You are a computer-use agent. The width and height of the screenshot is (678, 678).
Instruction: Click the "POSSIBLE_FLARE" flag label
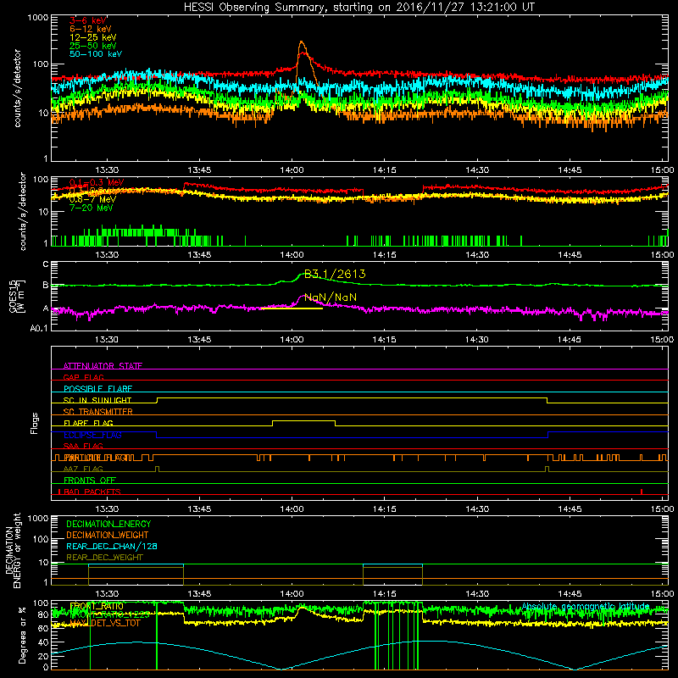(97, 389)
